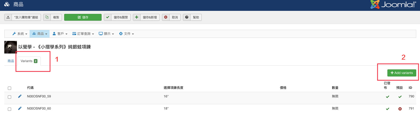Save using the green 儲存 button

click(x=83, y=17)
